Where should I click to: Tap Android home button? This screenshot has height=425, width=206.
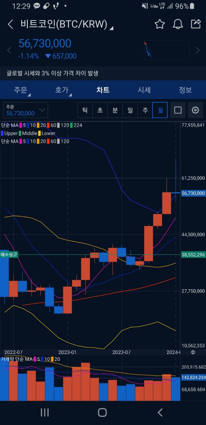point(102,412)
